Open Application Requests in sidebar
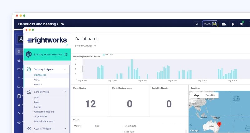Screen dimensions: 250x133 click(44, 112)
